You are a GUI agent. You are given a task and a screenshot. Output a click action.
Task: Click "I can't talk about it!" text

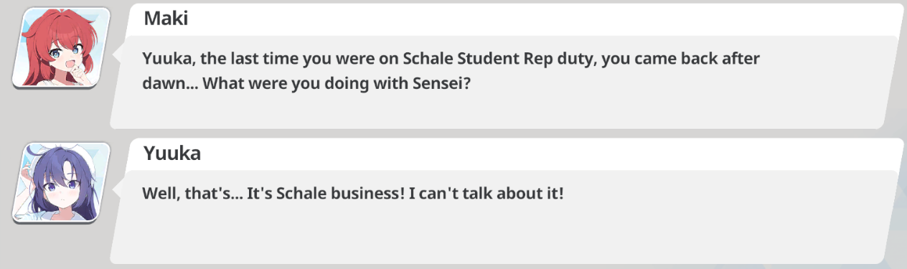pos(488,194)
